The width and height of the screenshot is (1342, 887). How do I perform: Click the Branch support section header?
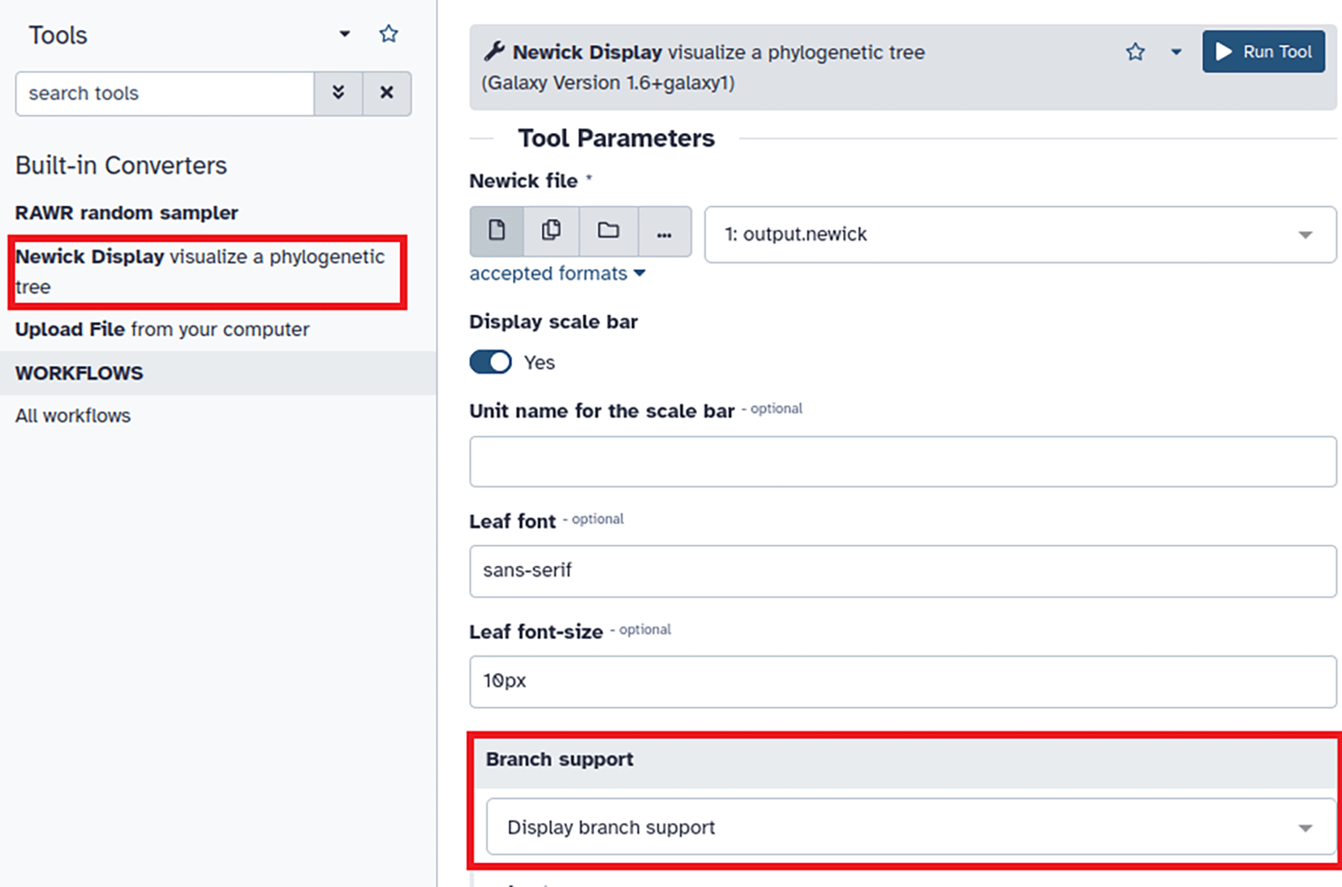905,760
